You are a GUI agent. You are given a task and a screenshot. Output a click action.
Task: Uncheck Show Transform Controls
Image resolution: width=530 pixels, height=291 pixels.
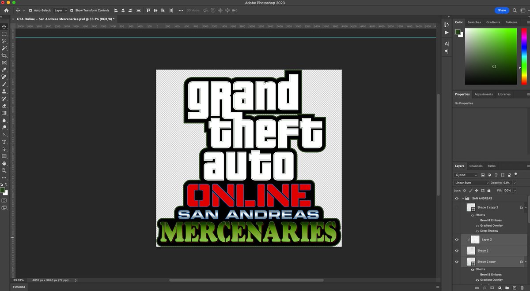[72, 10]
